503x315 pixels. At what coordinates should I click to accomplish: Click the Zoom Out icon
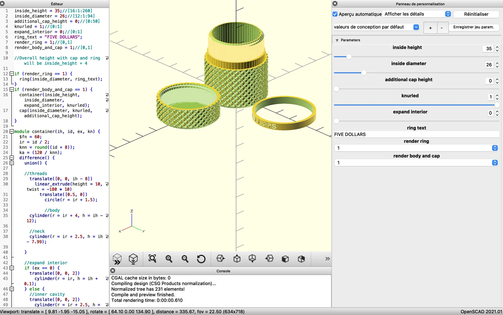[185, 259]
